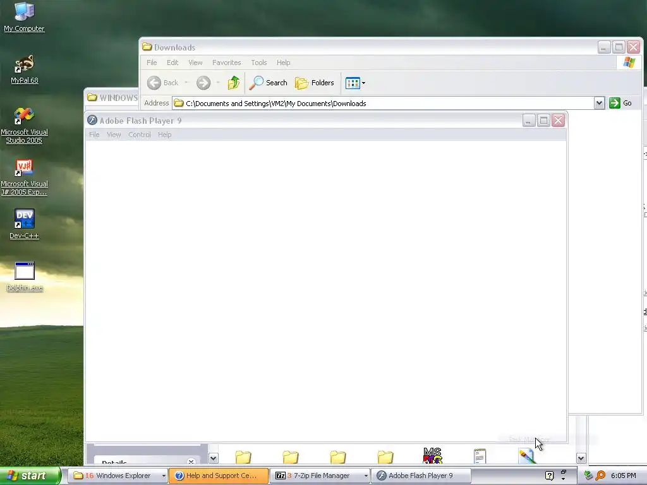Minimize the Adobe Flash Player 9 window
647x485 pixels.
[x=529, y=121]
